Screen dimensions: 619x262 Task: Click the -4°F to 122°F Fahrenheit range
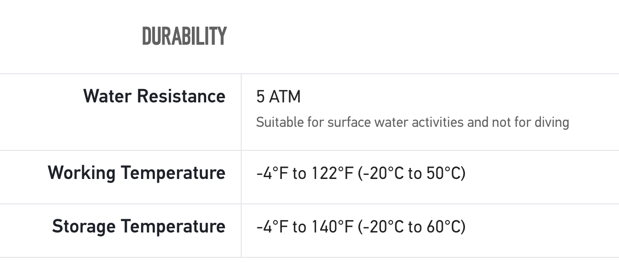point(305,173)
